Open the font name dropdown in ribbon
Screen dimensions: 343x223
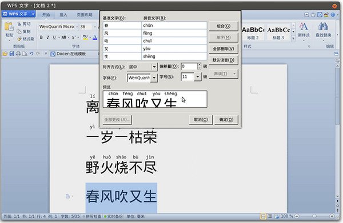click(x=77, y=27)
